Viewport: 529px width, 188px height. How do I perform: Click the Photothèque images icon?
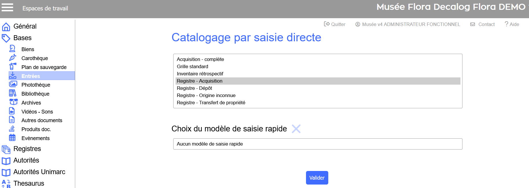point(13,84)
